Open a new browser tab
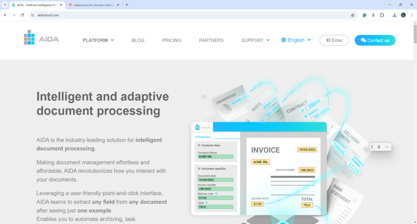Viewport: 417px width, 224px height. pos(127,5)
